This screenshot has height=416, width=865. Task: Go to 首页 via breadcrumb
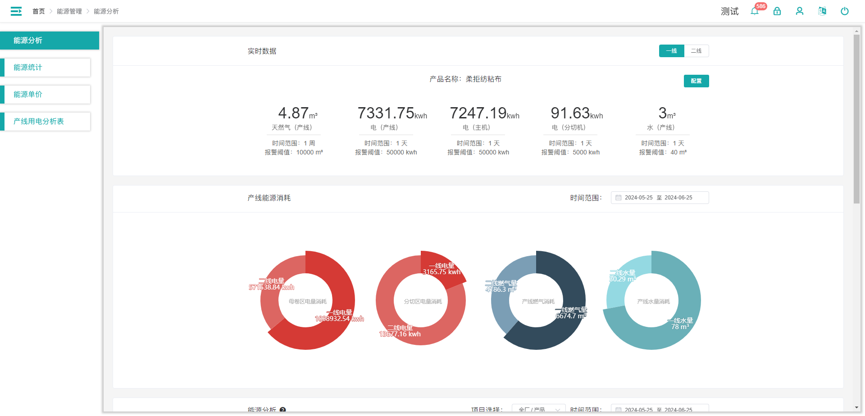coord(39,11)
